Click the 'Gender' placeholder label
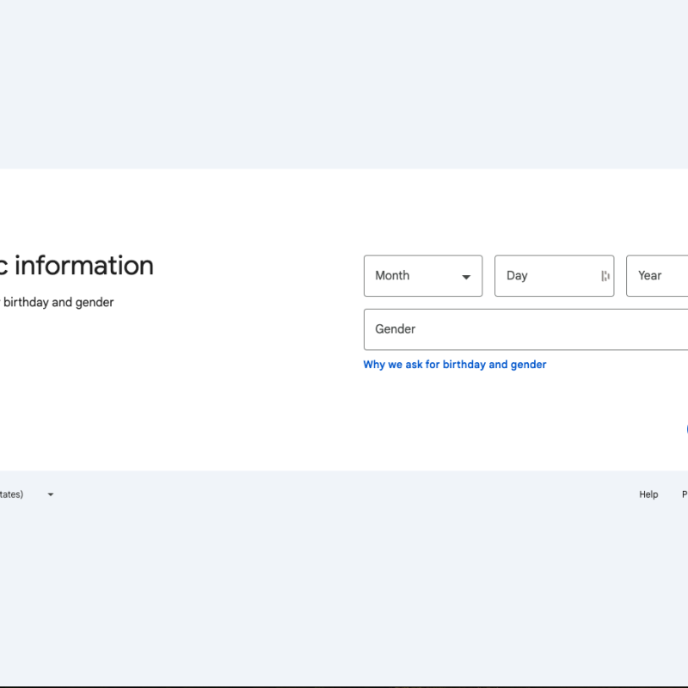688x688 pixels. click(x=395, y=329)
